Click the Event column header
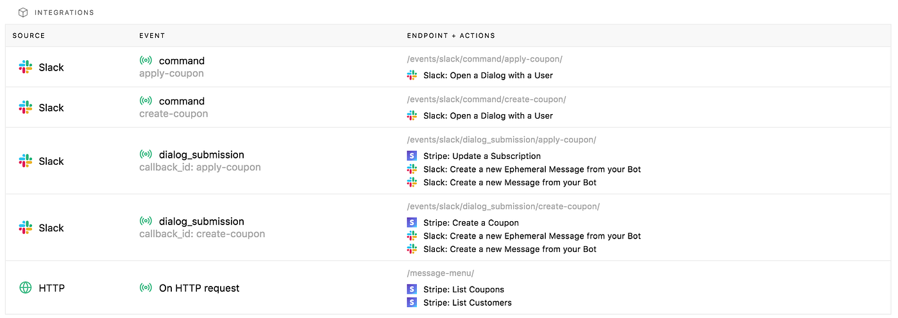The height and width of the screenshot is (318, 898). point(152,35)
